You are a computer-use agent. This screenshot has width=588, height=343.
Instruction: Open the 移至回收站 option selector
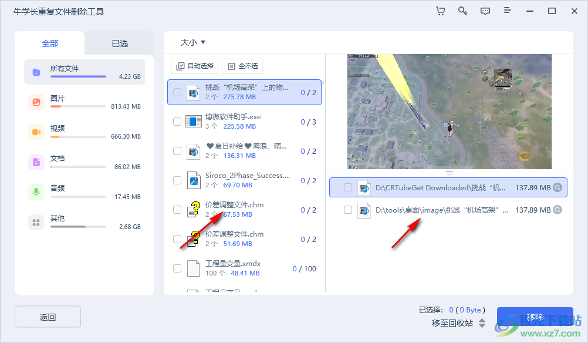tap(458, 323)
